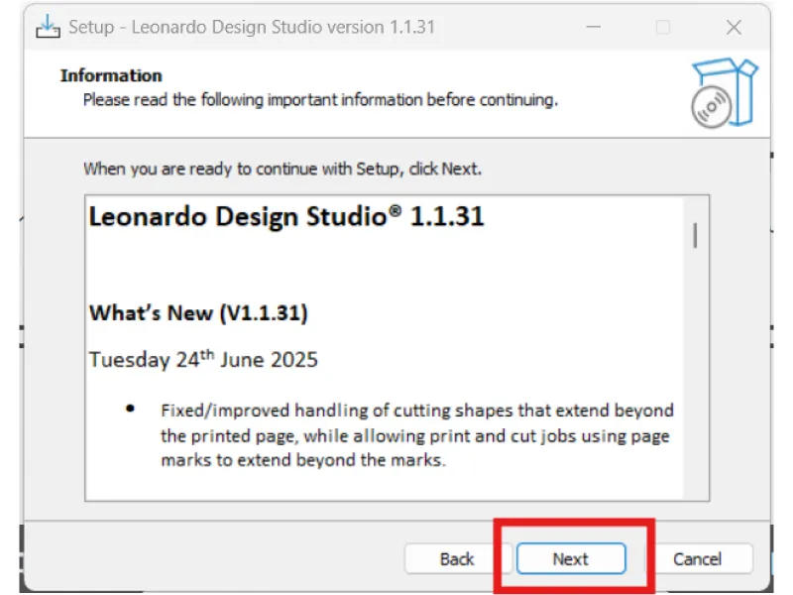This screenshot has width=793, height=595.
Task: Close the Setup window with X
Action: (734, 28)
